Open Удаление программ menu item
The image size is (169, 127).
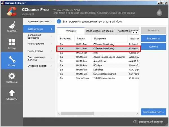pos(39,21)
